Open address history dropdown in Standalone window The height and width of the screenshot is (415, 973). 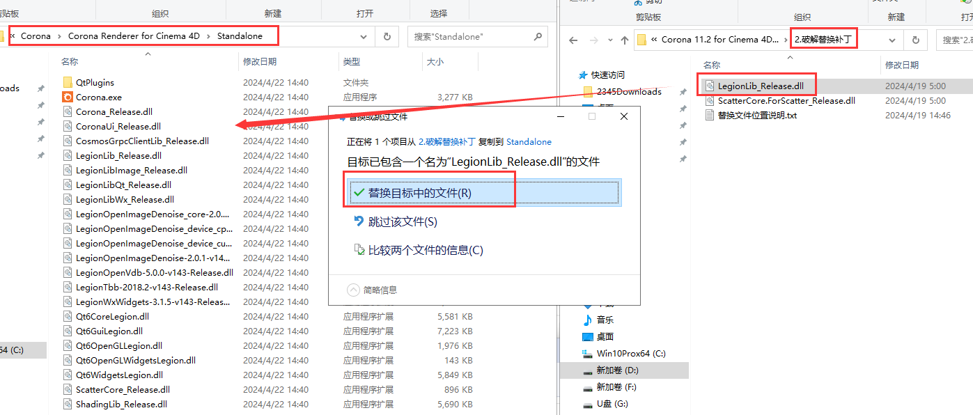tap(364, 36)
